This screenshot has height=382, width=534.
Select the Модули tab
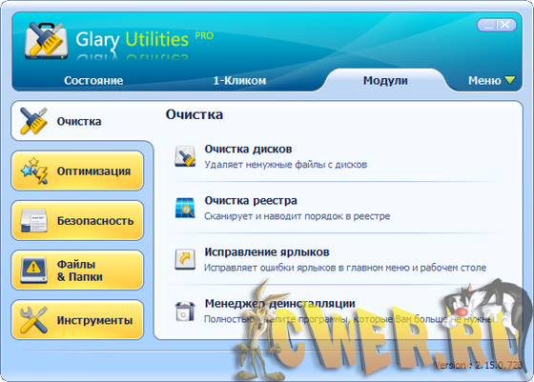tap(385, 81)
